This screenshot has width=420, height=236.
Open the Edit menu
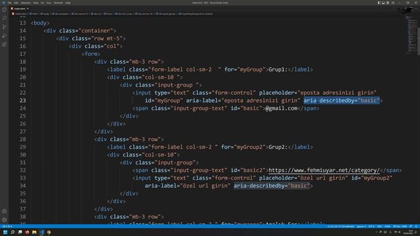click(16, 3)
